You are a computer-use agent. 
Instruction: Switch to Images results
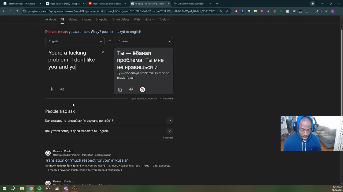pos(87,19)
